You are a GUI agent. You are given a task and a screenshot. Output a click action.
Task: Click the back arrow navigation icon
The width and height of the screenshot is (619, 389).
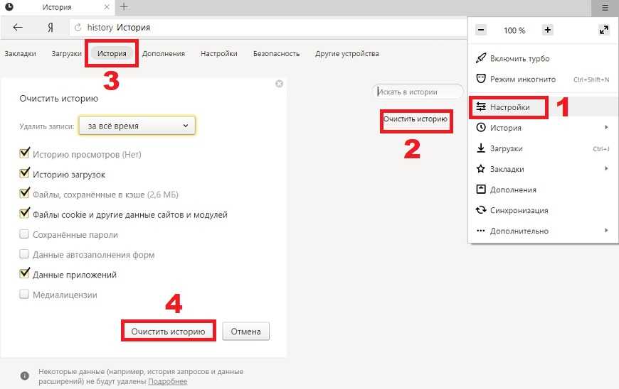[x=18, y=28]
